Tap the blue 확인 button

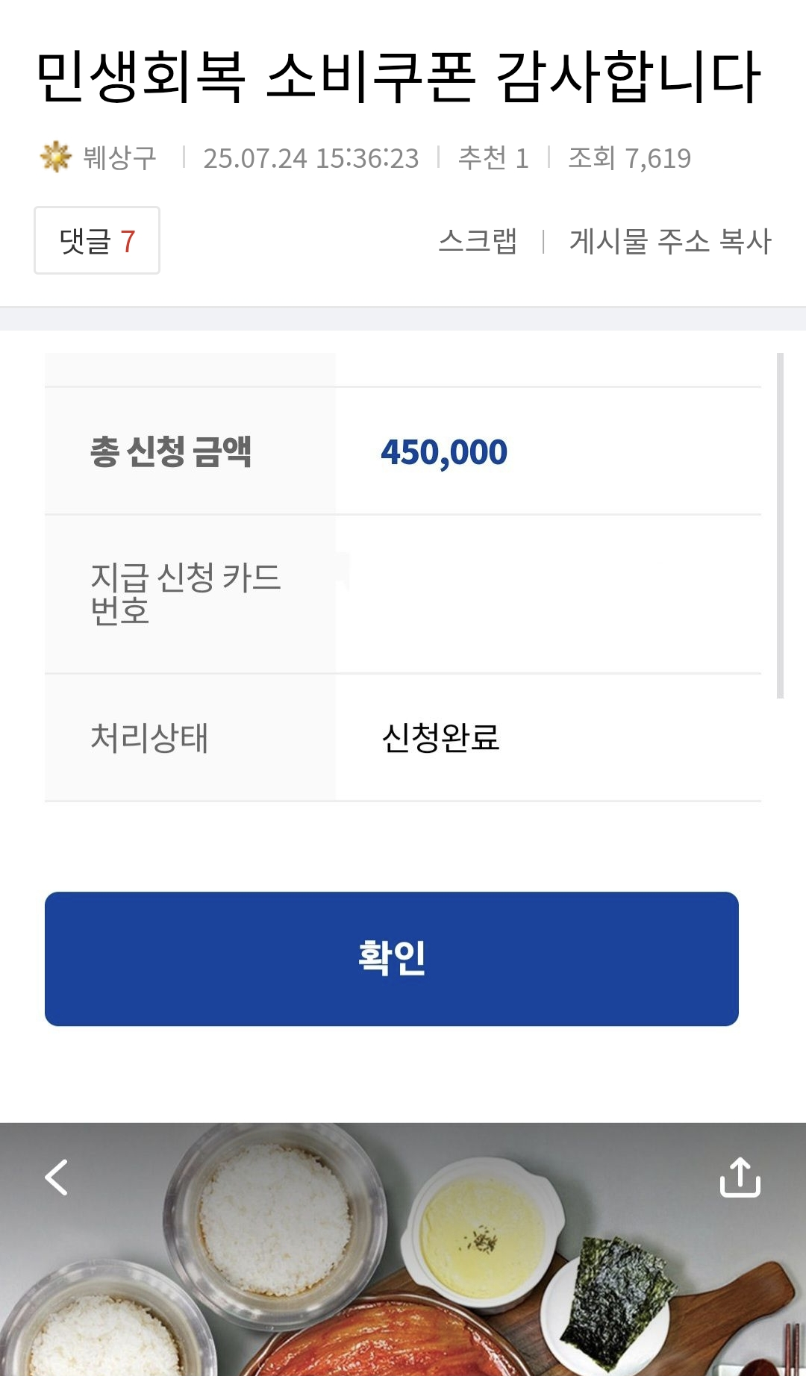click(392, 958)
